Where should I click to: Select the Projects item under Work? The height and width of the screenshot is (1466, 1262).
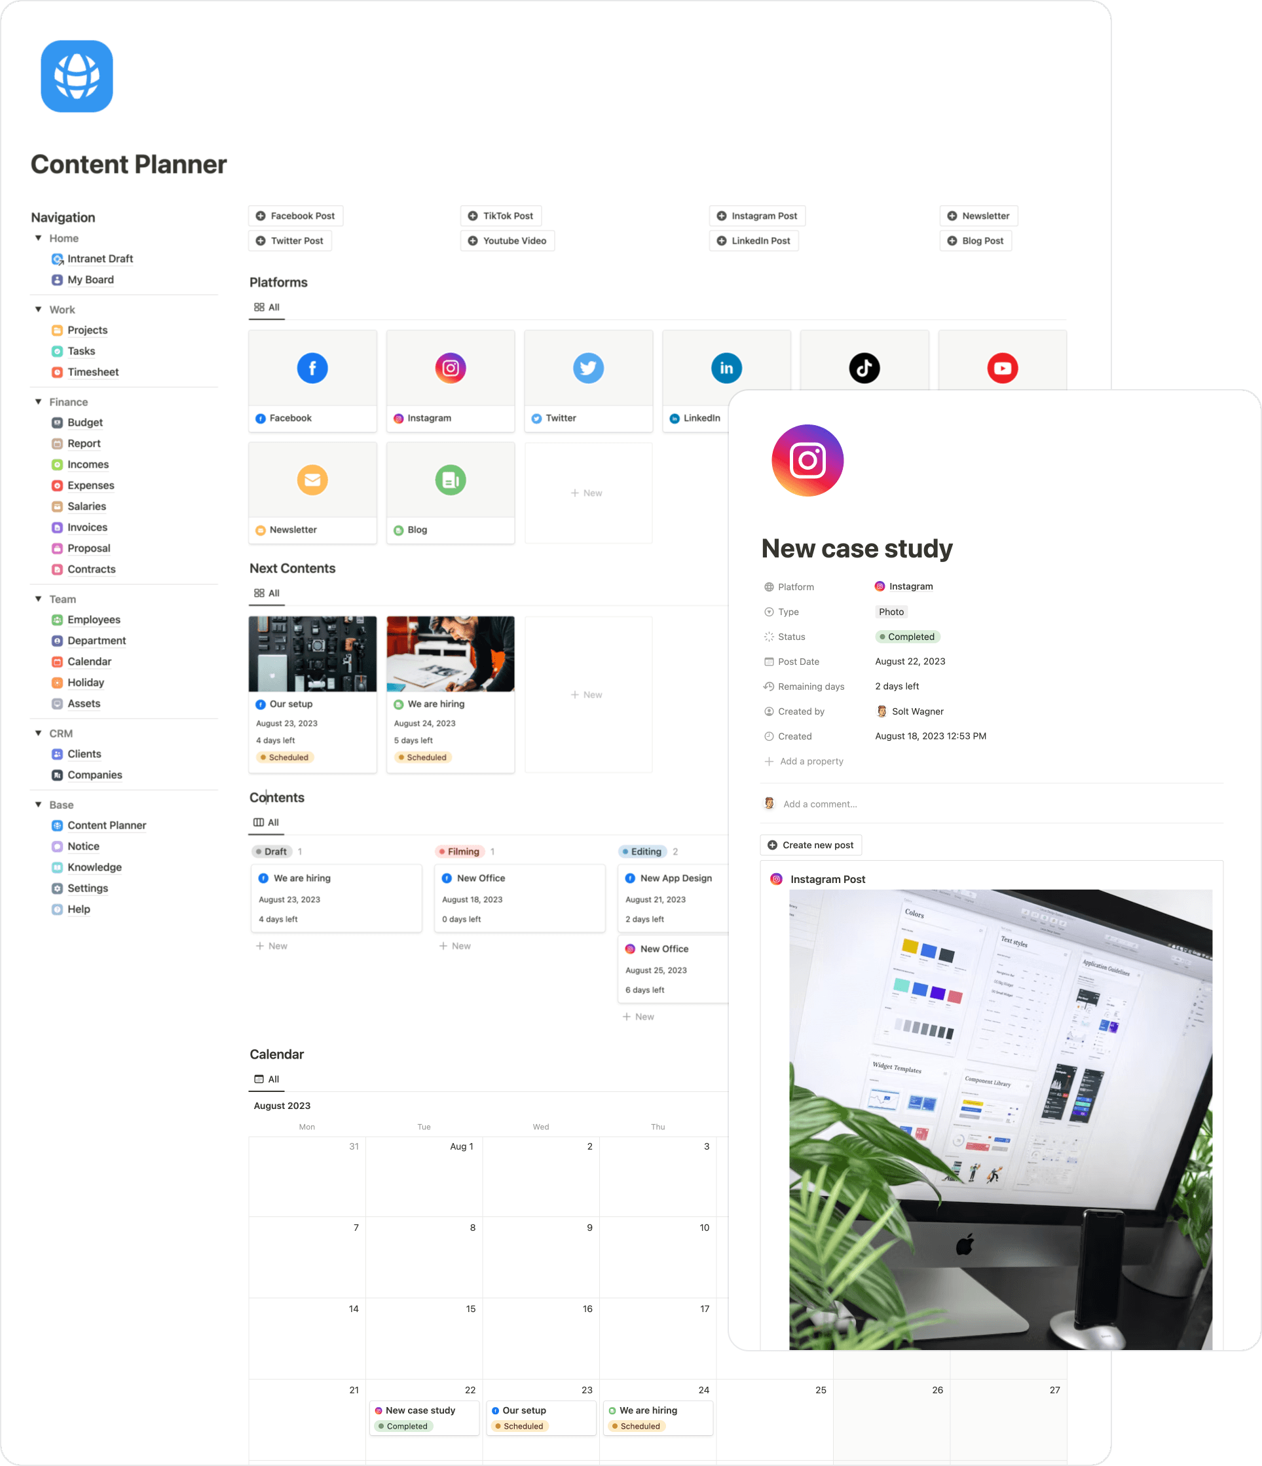[86, 329]
